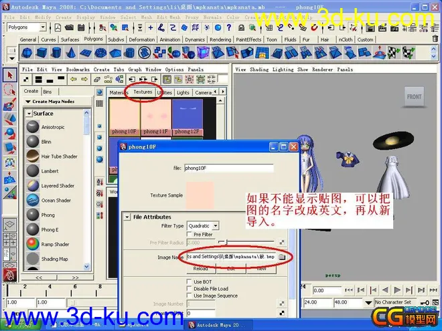Click the Image Name path field
The image size is (442, 331).
(x=231, y=257)
